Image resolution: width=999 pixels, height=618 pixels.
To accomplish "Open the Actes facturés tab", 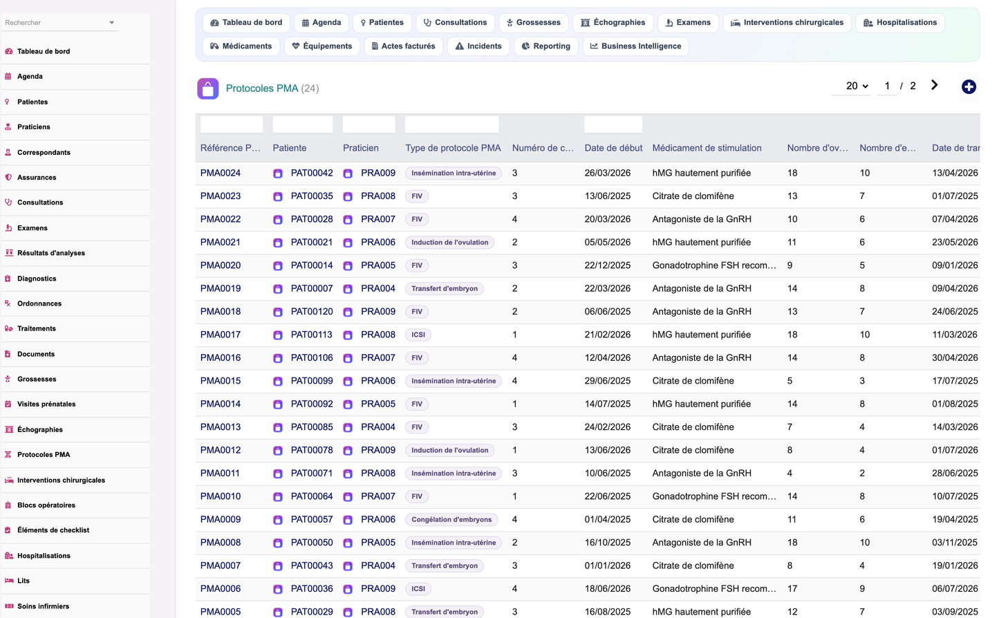I will 404,46.
